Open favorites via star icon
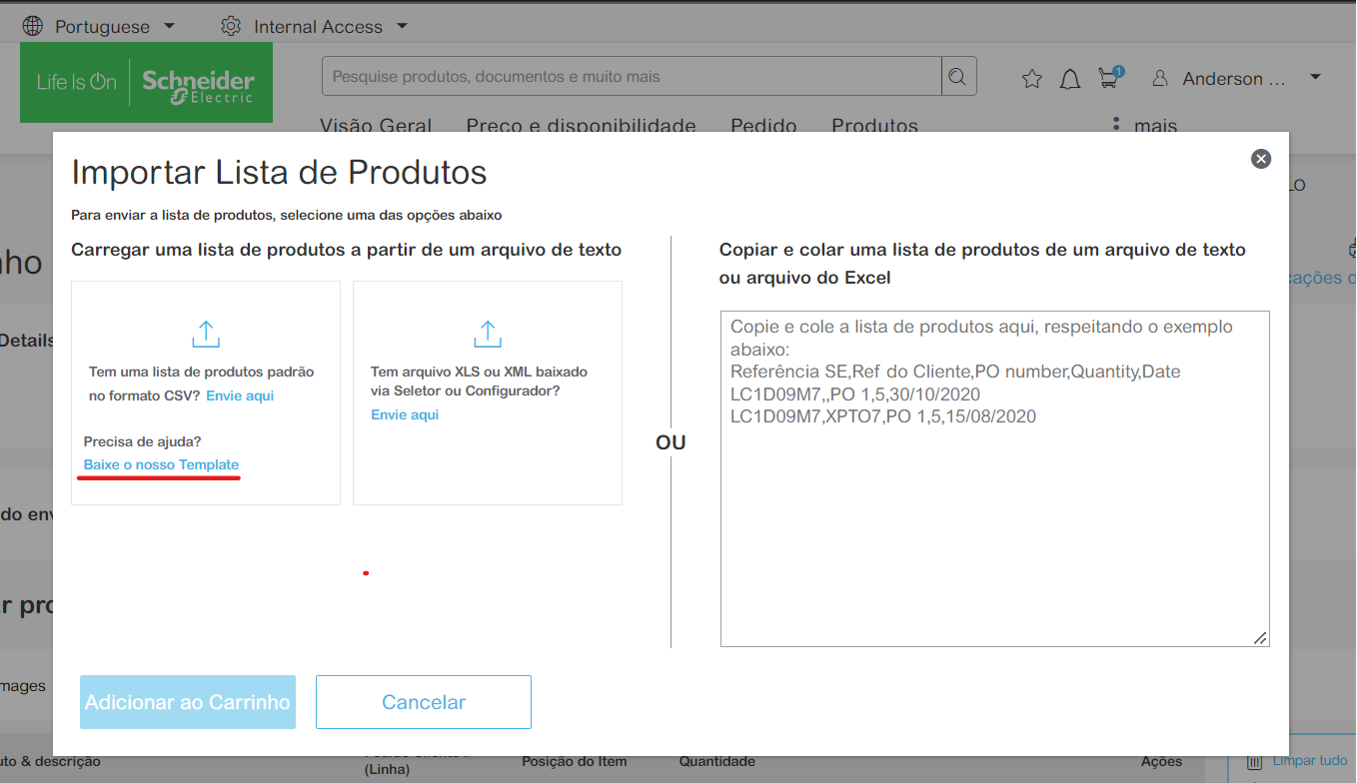The width and height of the screenshot is (1357, 783). click(1032, 79)
